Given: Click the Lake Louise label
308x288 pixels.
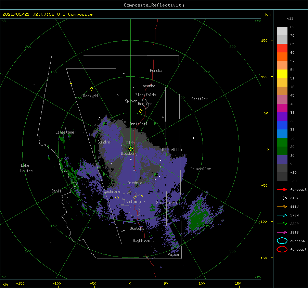Looking at the screenshot, I should pos(26,168).
